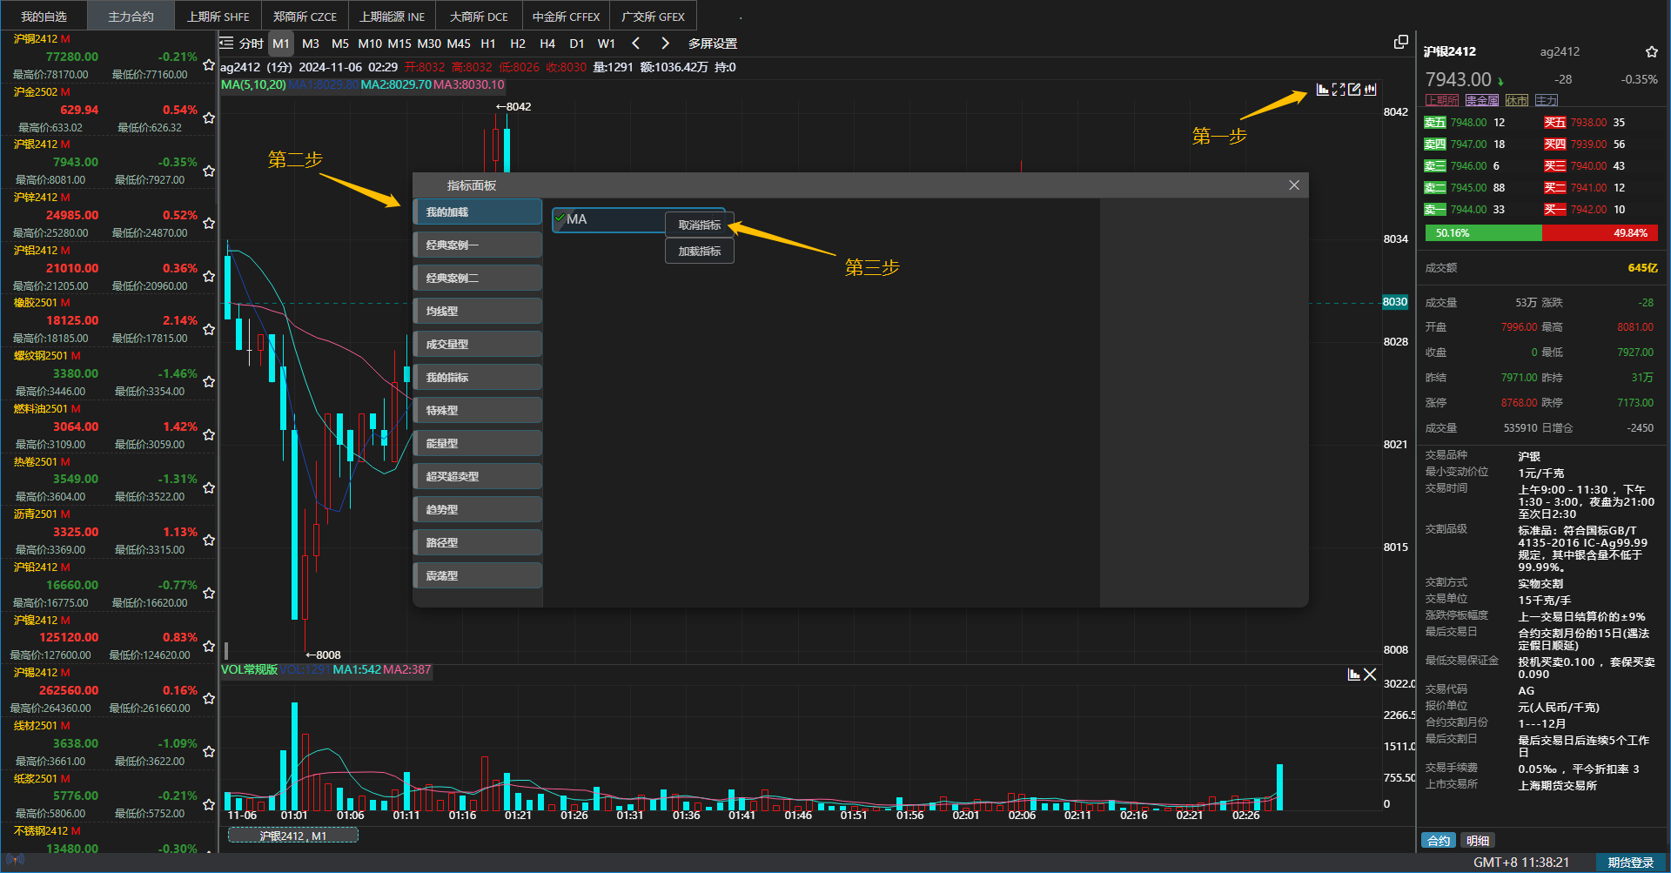Click the edit drawing icon above chart
Screen dimensions: 1671x873
pyautogui.click(x=1354, y=90)
